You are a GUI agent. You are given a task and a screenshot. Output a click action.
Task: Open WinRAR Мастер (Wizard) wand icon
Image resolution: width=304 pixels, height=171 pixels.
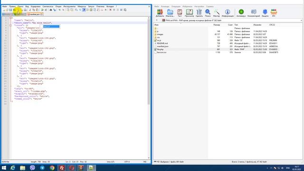217,13
